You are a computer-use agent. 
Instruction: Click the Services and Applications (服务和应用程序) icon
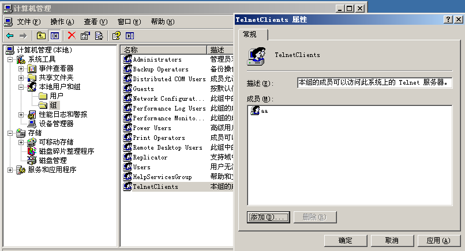pos(21,170)
